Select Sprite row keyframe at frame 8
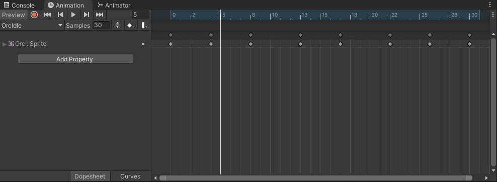Screen dimensions: 497x182 [x=251, y=44]
